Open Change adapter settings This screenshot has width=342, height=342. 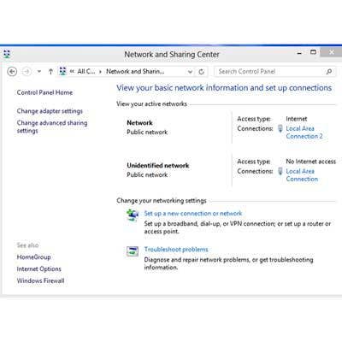[50, 111]
